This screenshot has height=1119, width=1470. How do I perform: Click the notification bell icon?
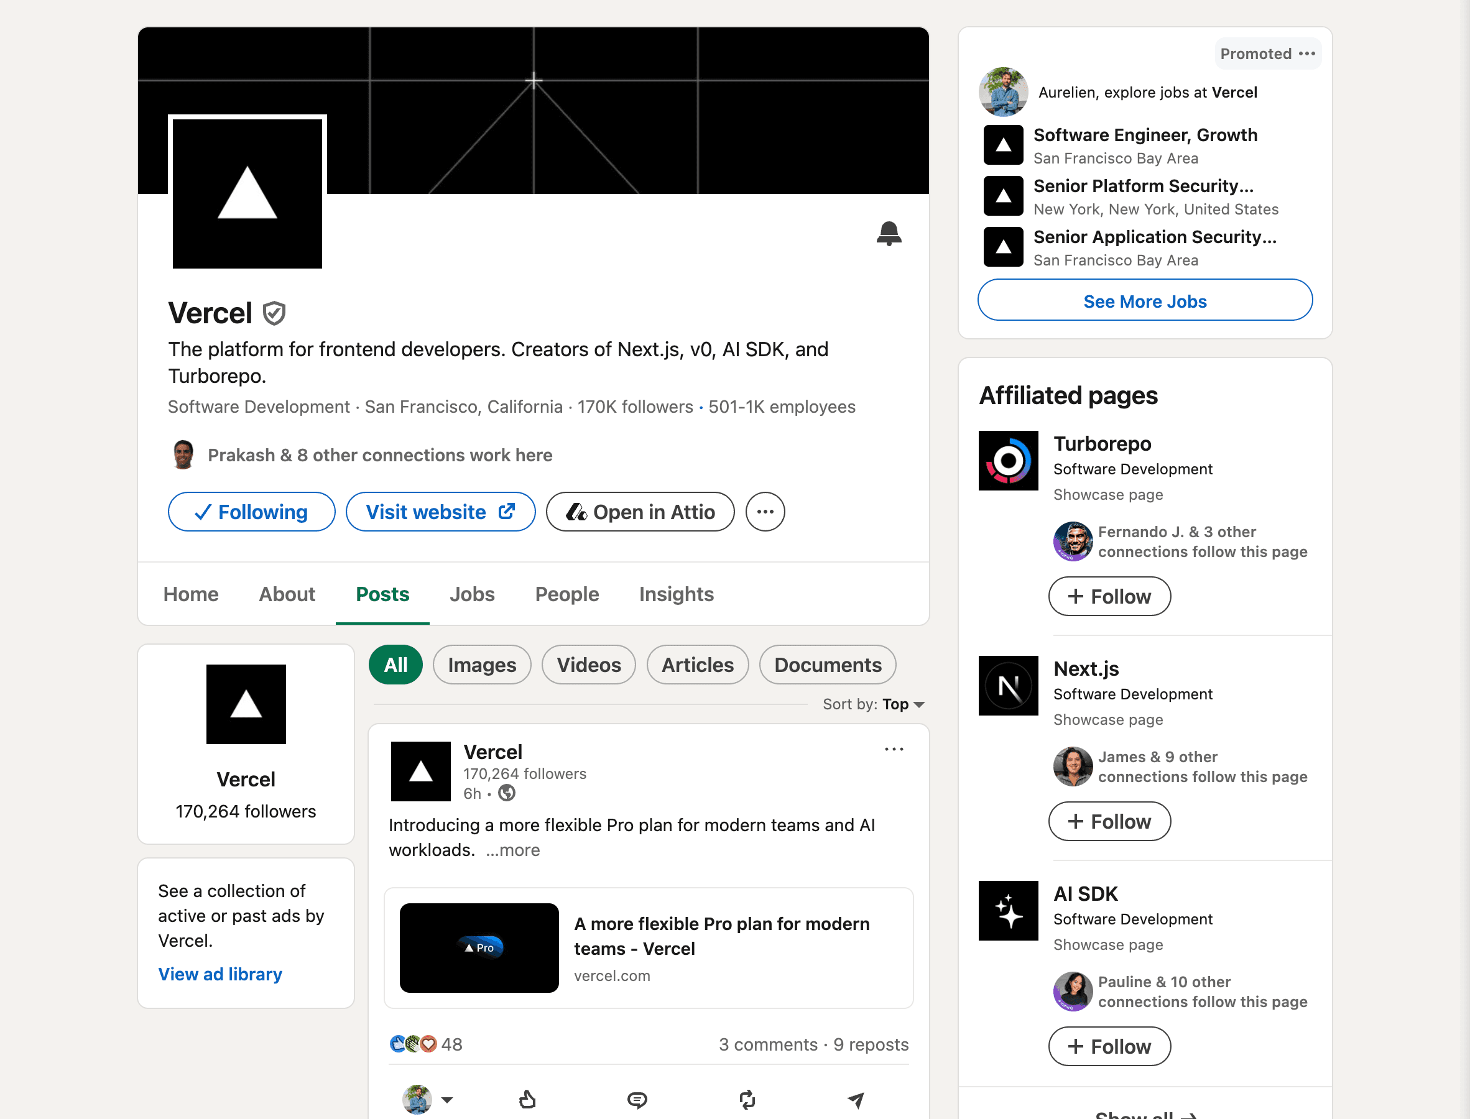click(x=889, y=234)
